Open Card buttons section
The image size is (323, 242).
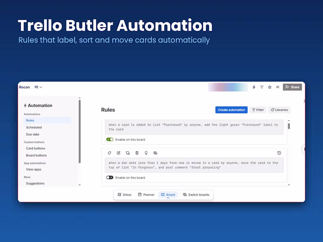36,148
